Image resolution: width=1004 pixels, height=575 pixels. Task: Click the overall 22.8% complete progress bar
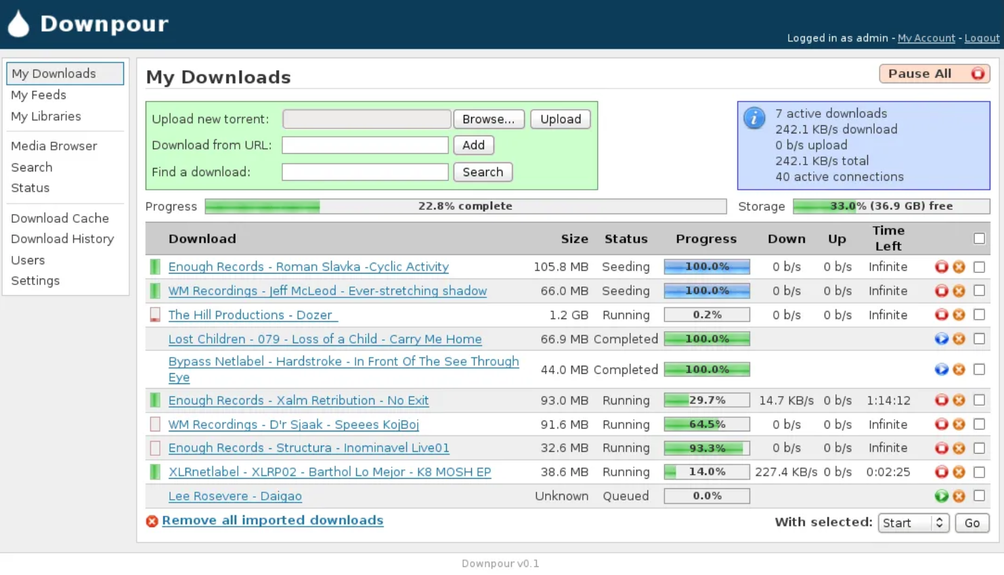(x=466, y=206)
